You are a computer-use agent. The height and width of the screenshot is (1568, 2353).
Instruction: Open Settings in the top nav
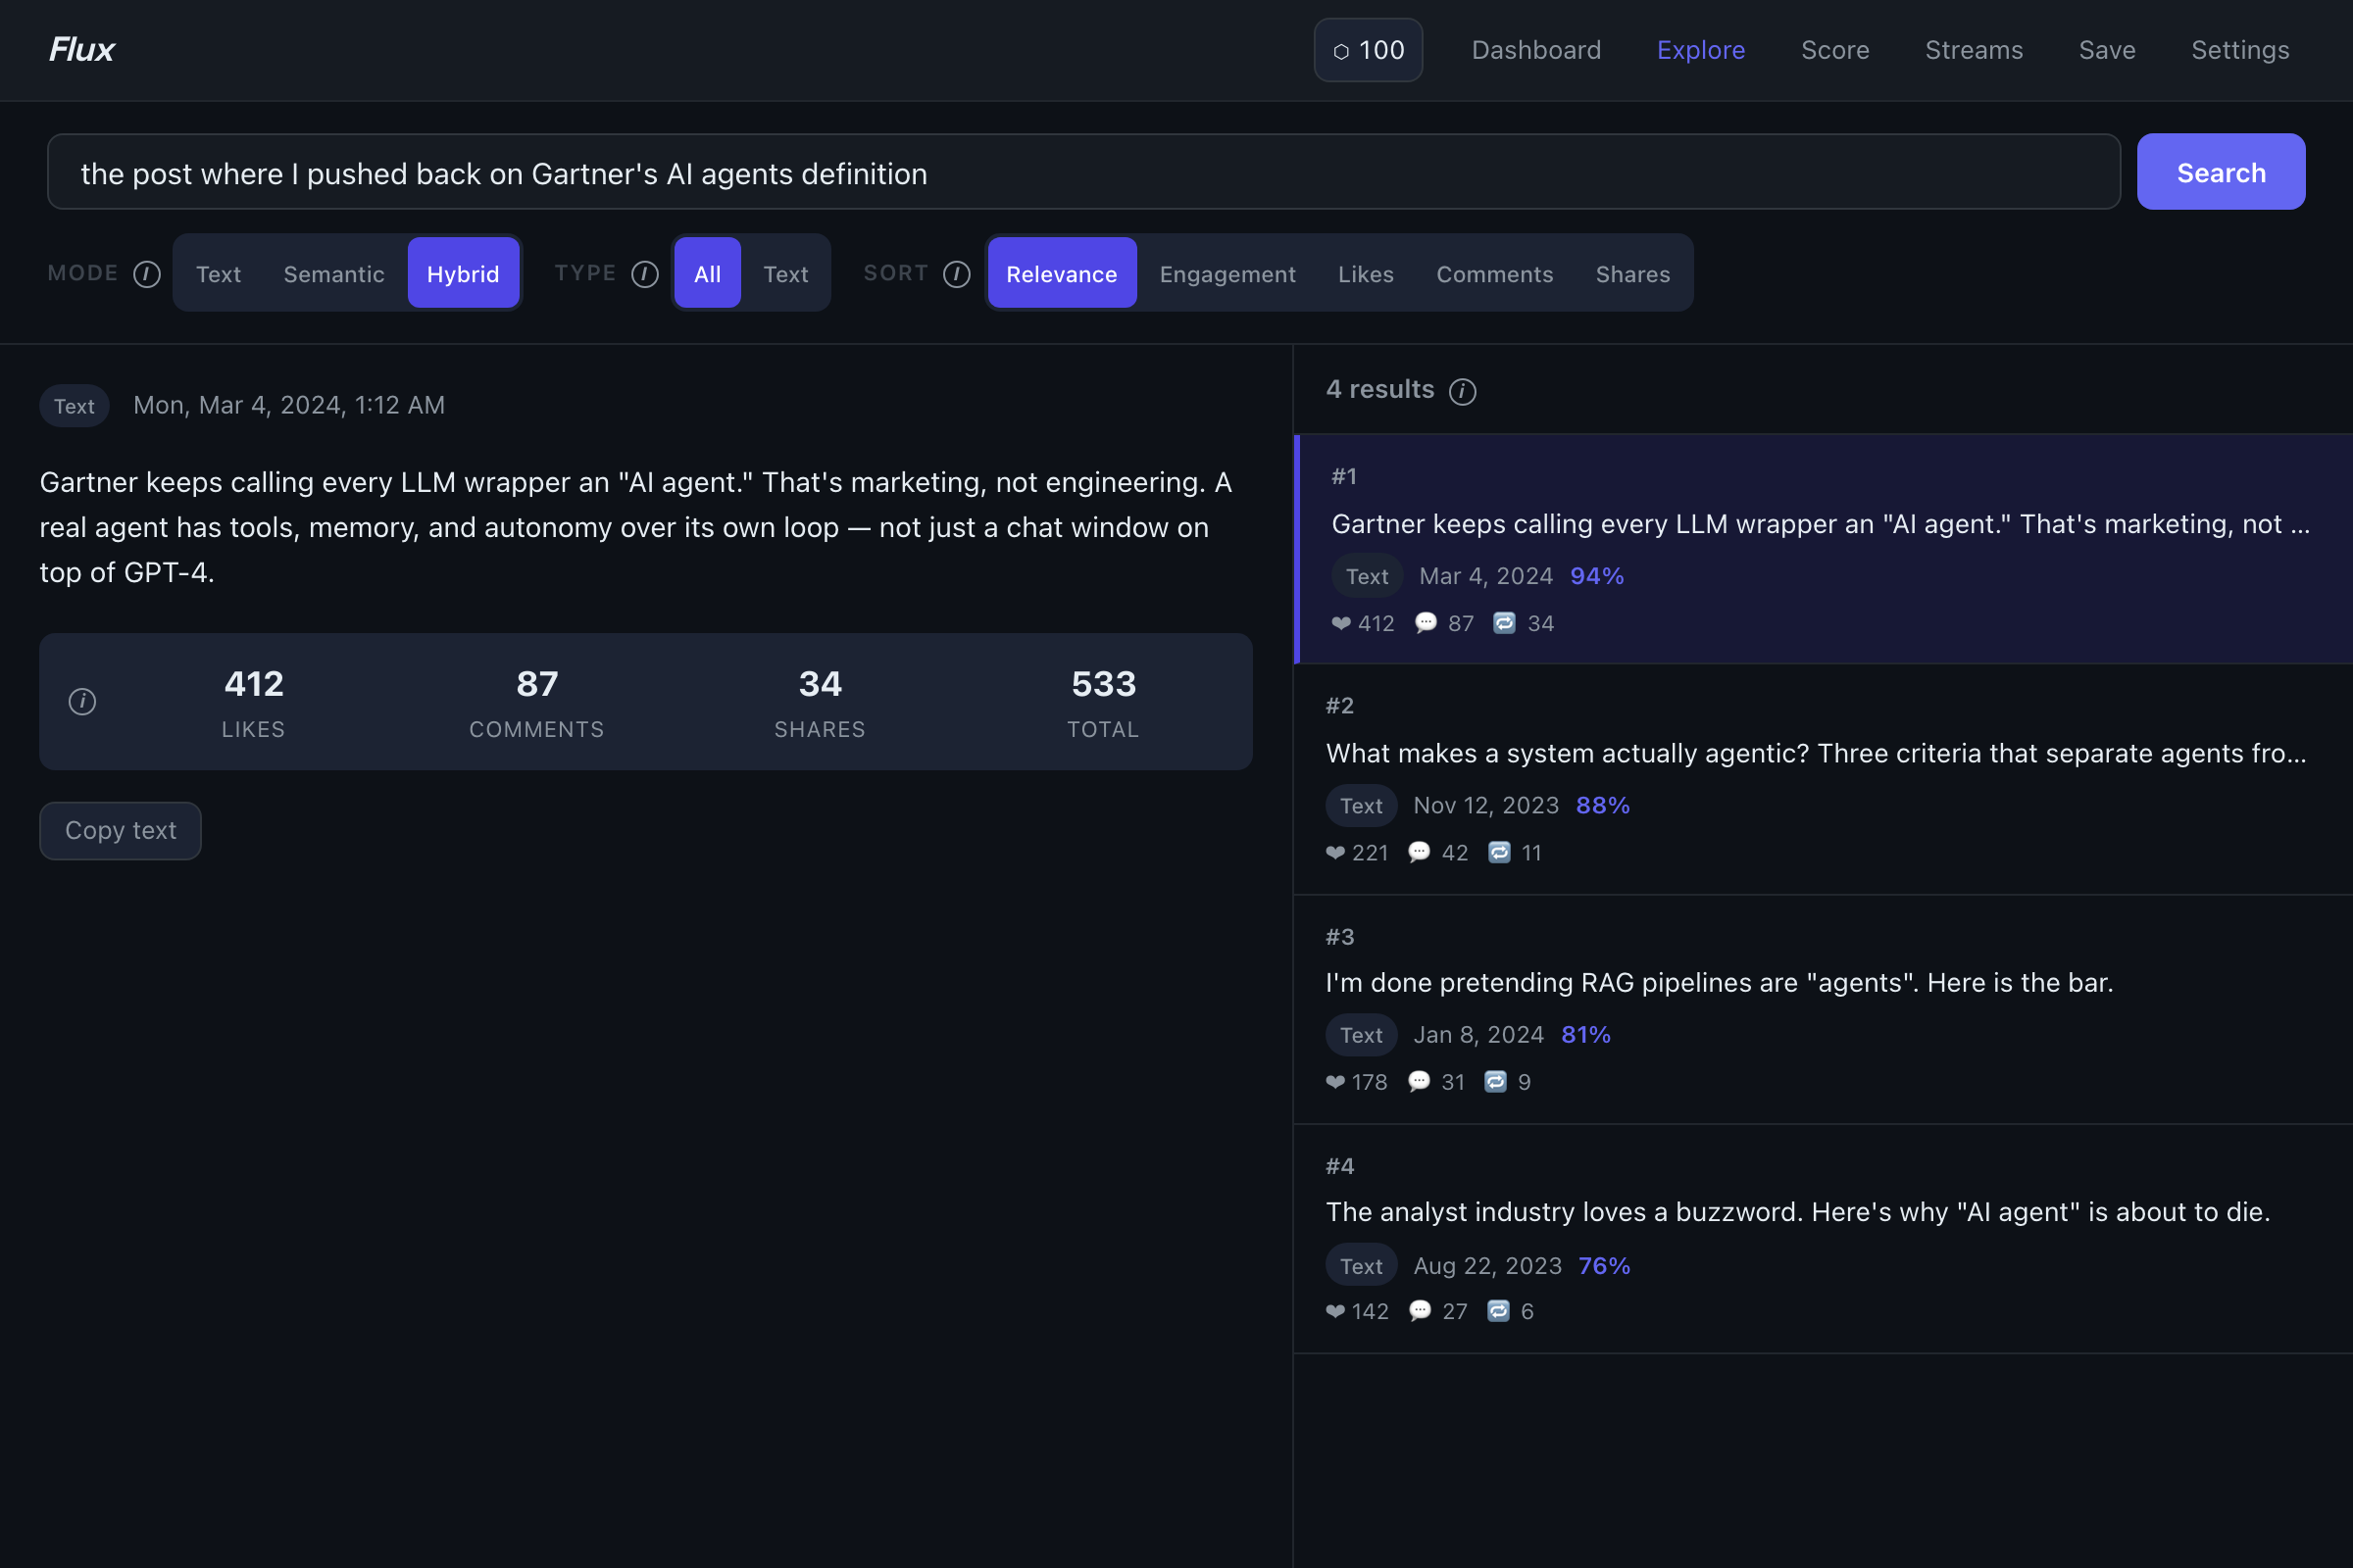[x=2240, y=50]
